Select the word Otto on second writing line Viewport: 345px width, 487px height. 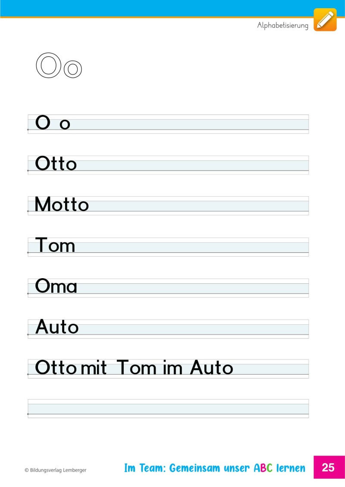coord(56,164)
